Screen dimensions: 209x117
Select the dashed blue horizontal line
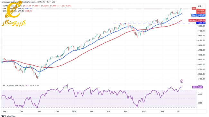click(x=155, y=23)
